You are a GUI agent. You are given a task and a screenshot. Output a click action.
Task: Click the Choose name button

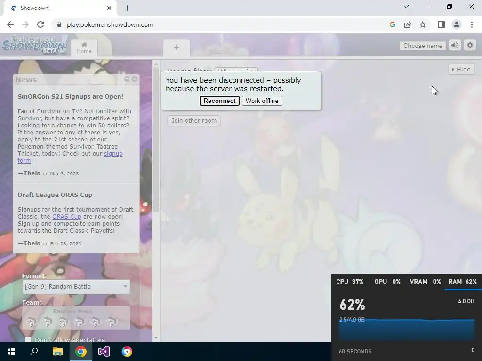click(x=423, y=46)
